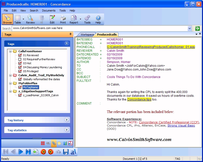203x162 pixels.
Task: Open the homer_01.wav file path link
Action: [x=151, y=47]
